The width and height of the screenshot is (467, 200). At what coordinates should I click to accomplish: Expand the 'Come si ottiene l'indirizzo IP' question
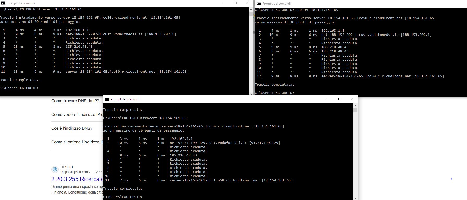(77, 142)
